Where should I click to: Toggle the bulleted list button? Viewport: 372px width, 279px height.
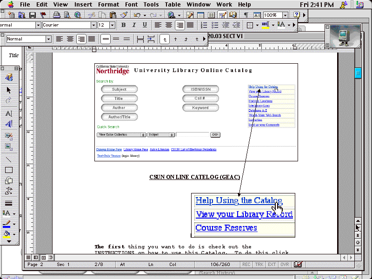coord(215,25)
